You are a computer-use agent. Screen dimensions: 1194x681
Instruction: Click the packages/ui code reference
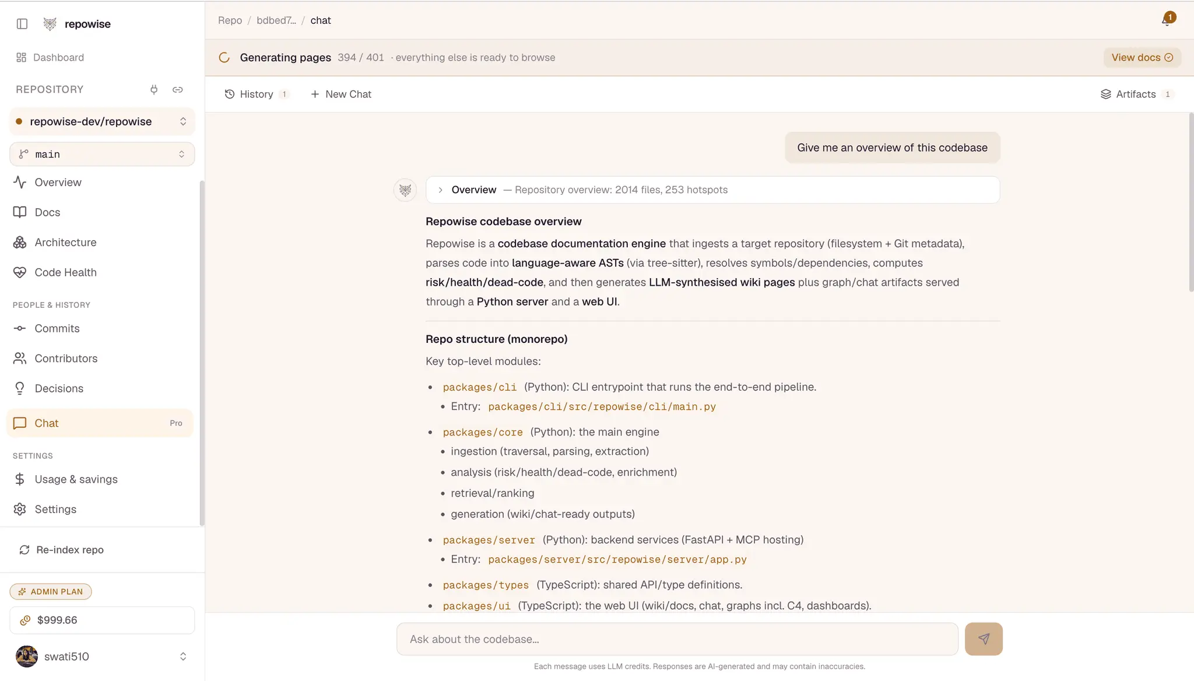tap(476, 606)
